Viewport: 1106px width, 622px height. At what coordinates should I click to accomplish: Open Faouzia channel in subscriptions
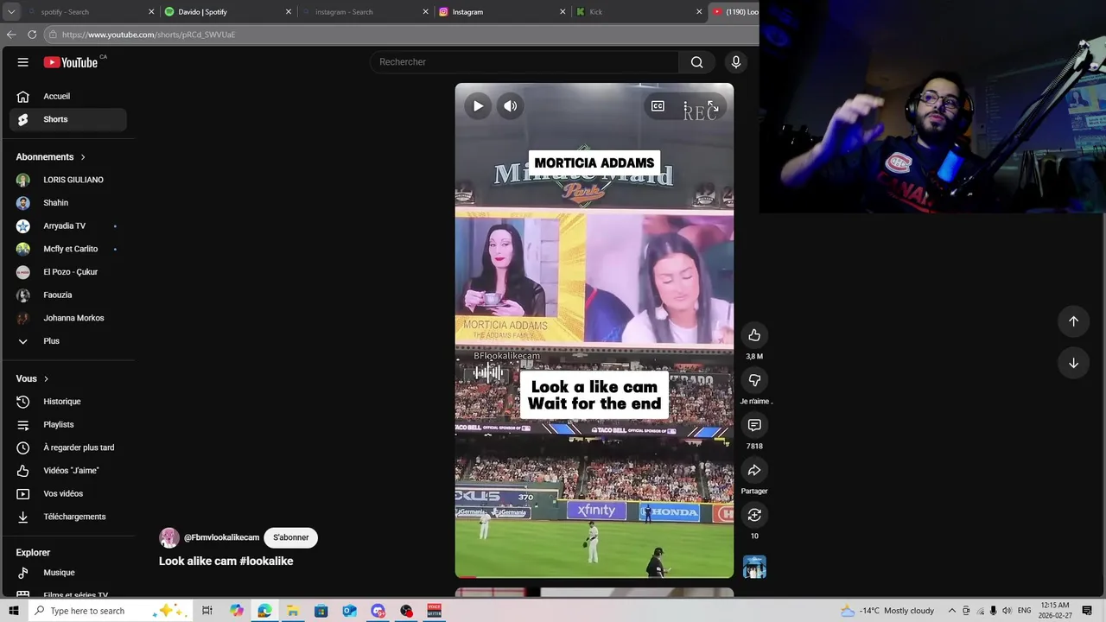(68, 295)
